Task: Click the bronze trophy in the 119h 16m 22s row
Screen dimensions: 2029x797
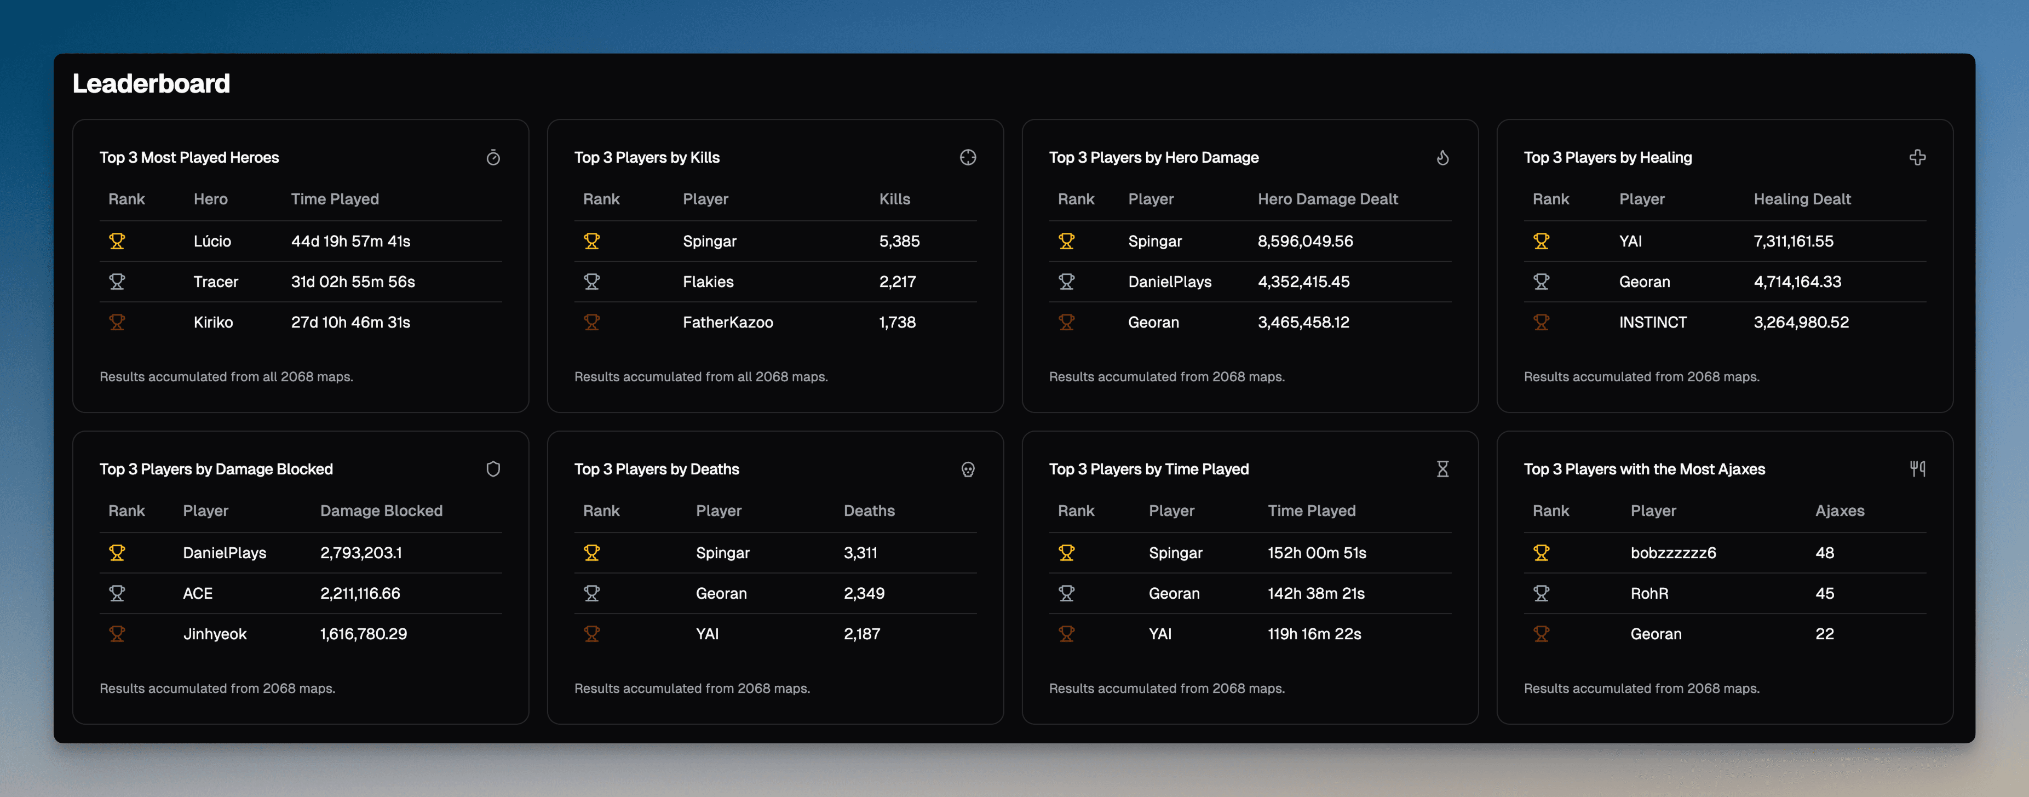Action: (1066, 634)
